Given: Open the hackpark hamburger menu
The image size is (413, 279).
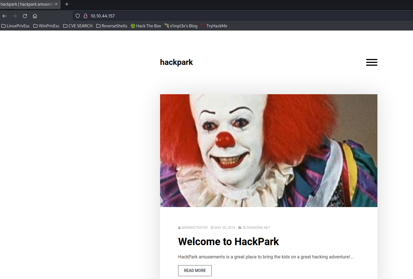Looking at the screenshot, I should click(x=372, y=62).
